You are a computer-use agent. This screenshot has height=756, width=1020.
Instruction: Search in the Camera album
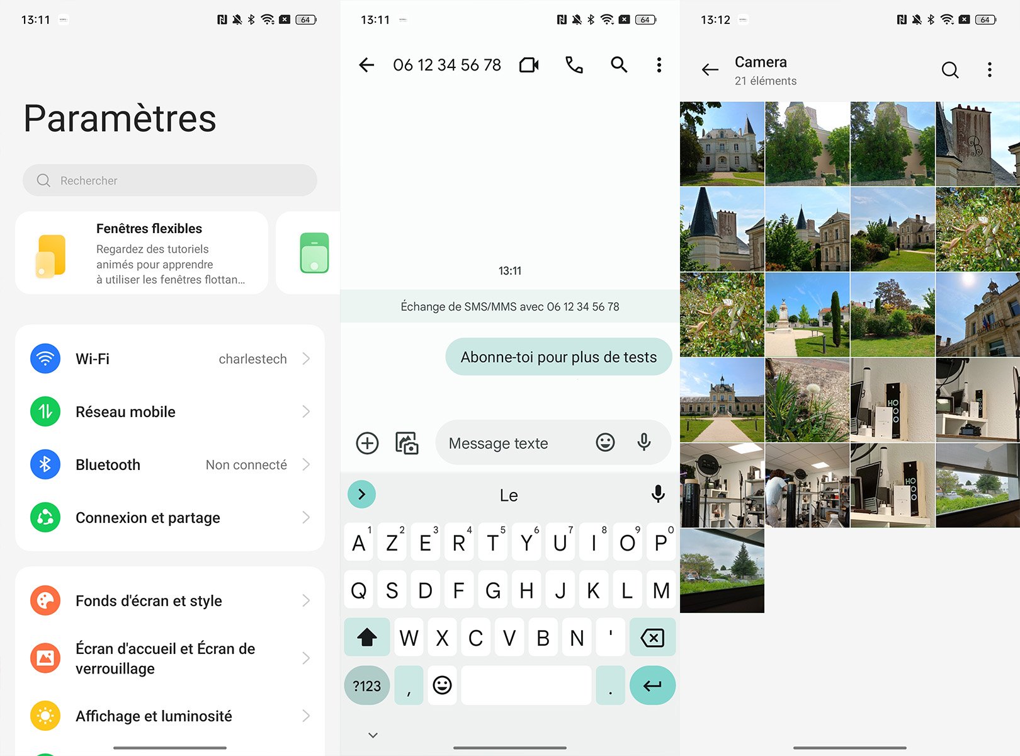click(950, 70)
